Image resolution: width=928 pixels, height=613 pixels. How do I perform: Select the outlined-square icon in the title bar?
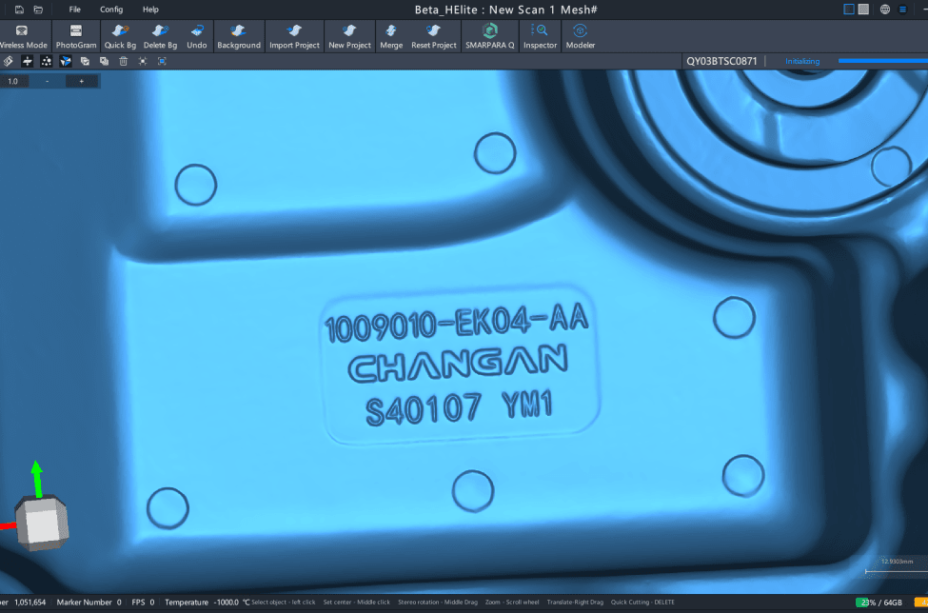pyautogui.click(x=849, y=9)
